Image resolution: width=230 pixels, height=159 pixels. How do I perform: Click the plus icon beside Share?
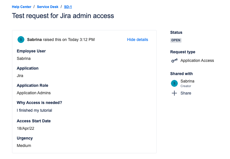pos(174,93)
